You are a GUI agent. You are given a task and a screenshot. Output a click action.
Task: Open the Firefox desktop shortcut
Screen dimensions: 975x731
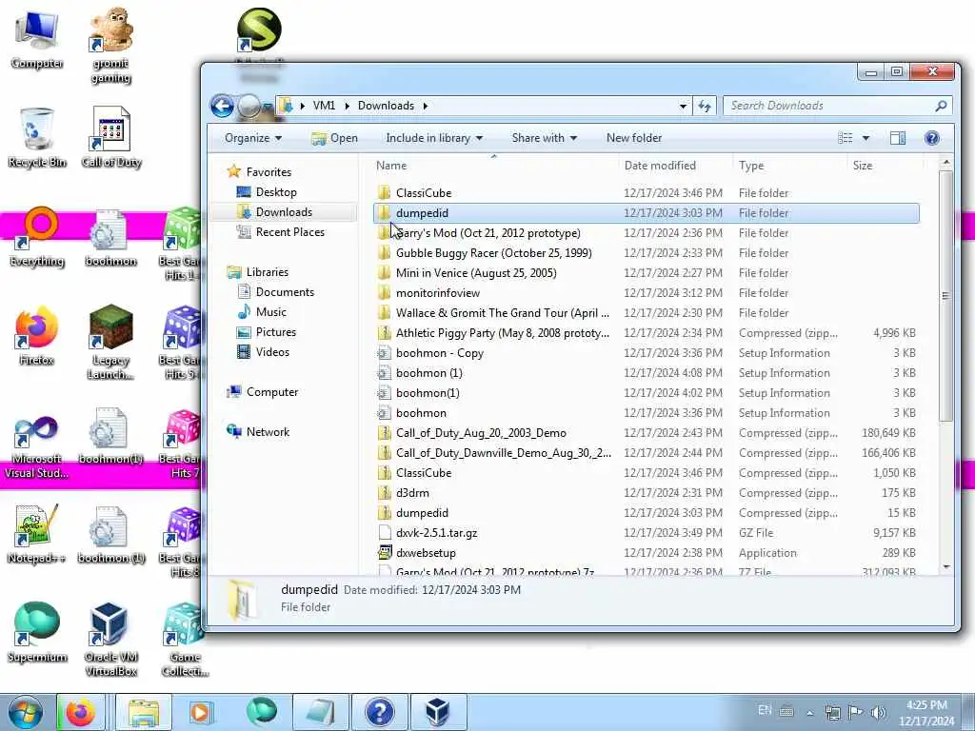[x=36, y=336]
